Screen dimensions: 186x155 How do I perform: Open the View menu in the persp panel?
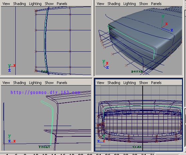point(100,4)
